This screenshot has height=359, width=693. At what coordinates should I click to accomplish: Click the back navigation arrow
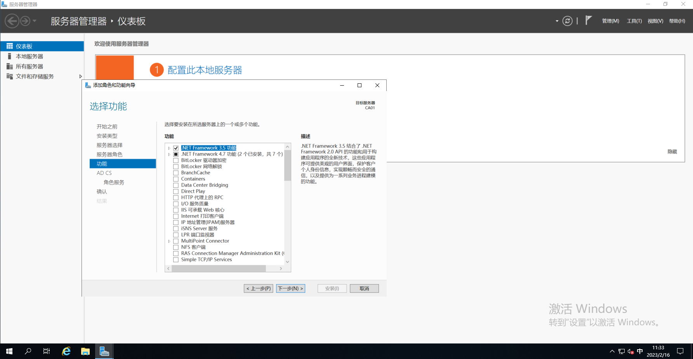[12, 21]
